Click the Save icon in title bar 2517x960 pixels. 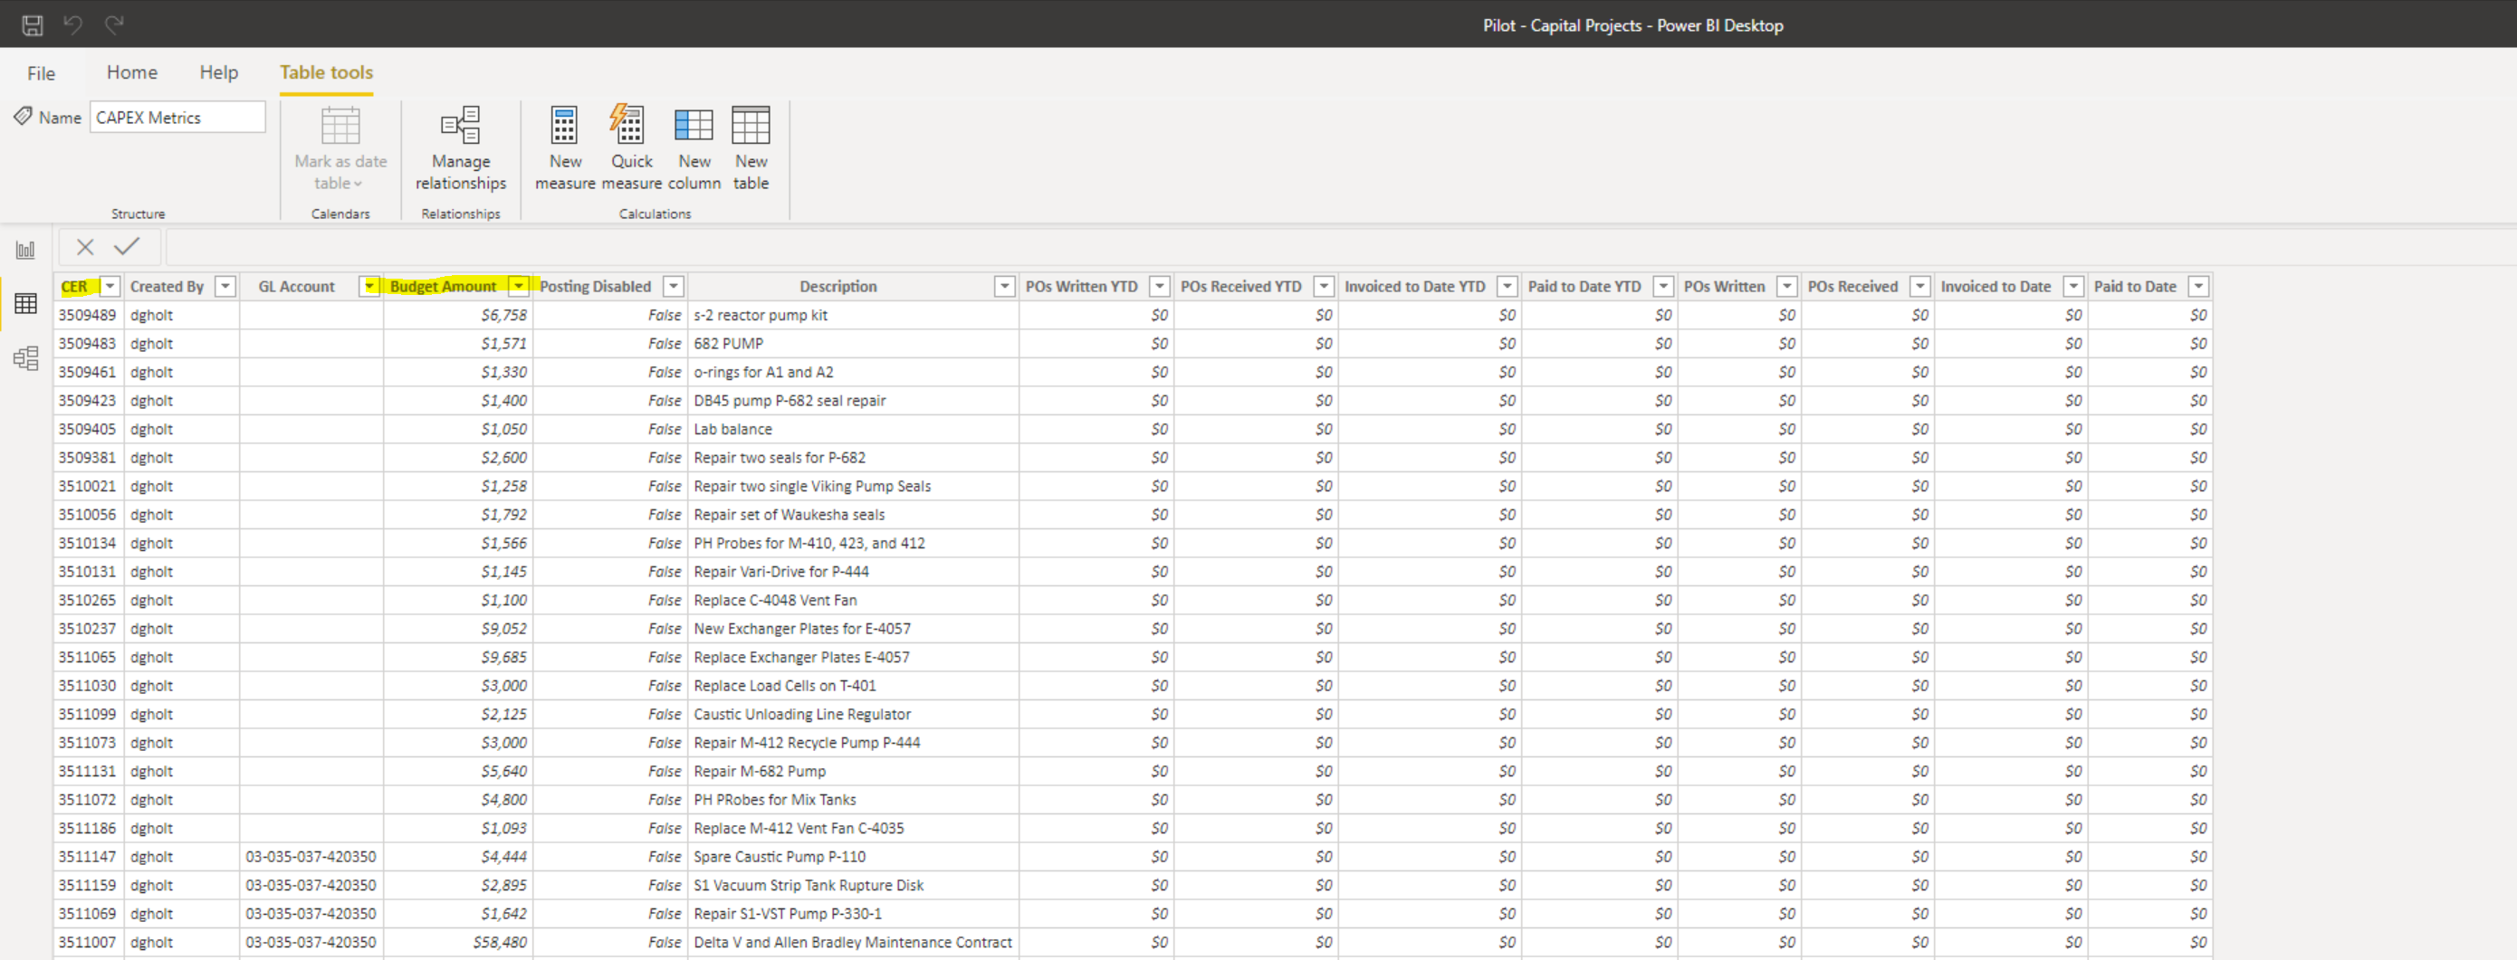coord(33,25)
